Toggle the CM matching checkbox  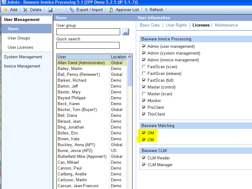[144, 140]
